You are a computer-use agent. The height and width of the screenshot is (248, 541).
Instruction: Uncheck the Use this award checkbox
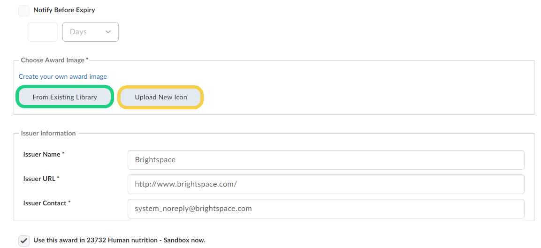pyautogui.click(x=24, y=241)
